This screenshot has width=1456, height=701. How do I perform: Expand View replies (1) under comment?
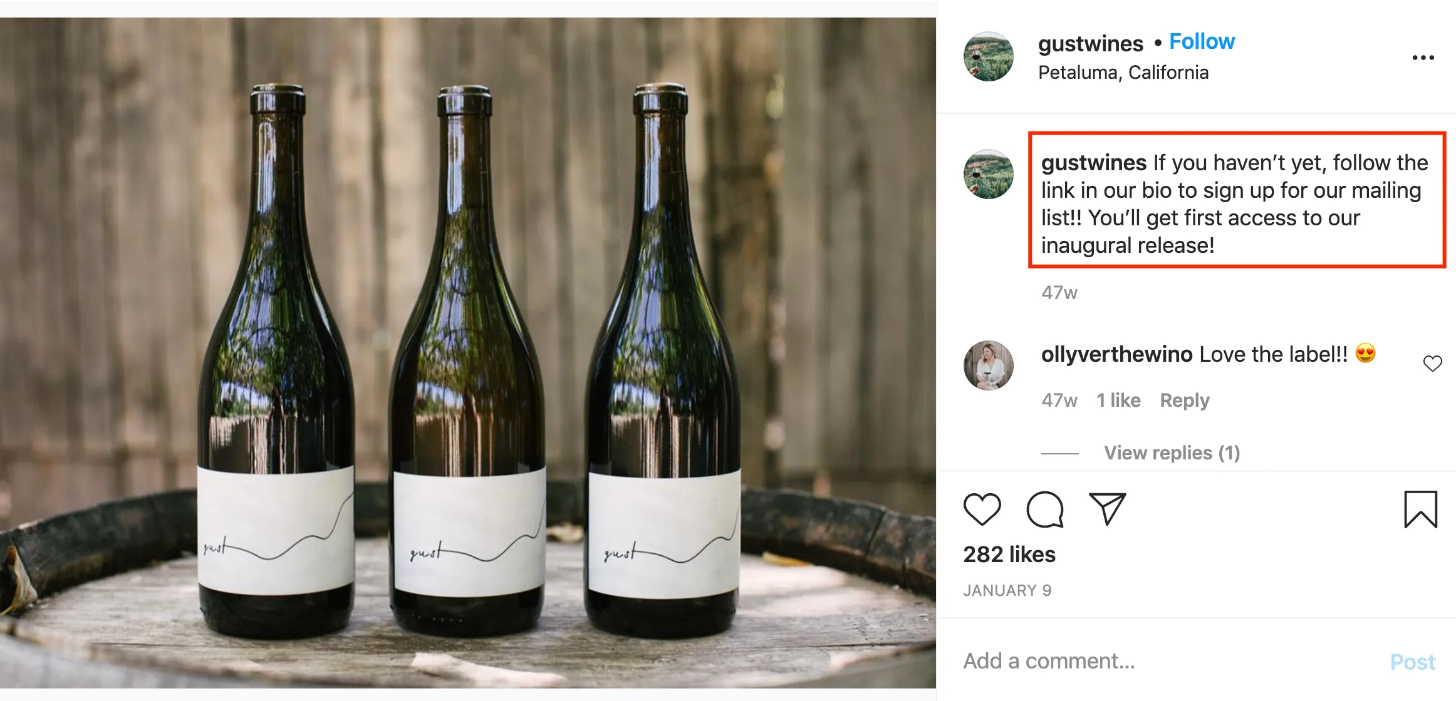[x=1172, y=453]
